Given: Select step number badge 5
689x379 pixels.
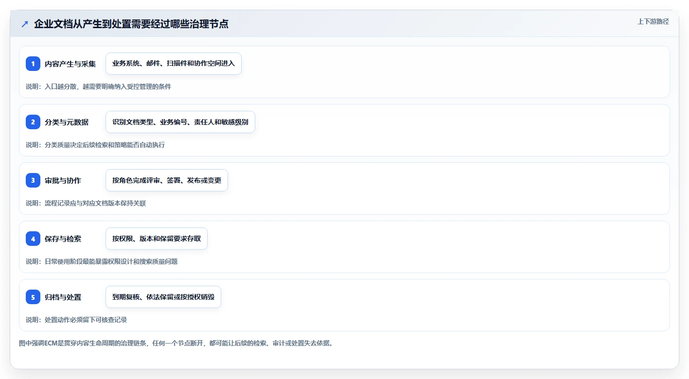Looking at the screenshot, I should [33, 297].
